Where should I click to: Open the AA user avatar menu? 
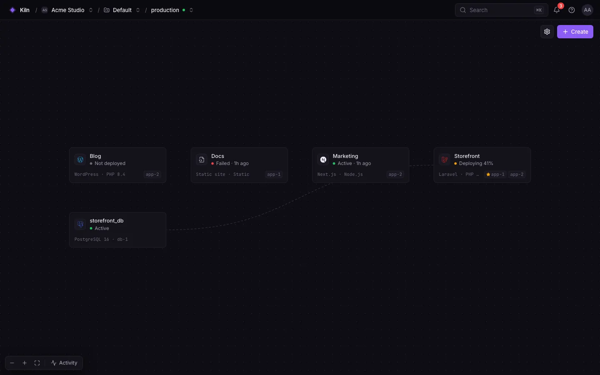(587, 10)
